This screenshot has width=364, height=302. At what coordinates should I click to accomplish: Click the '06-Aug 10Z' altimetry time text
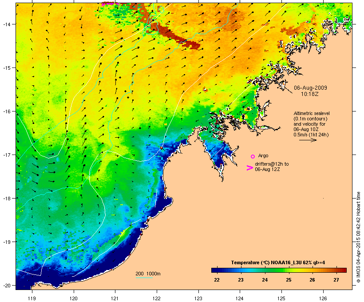click(306, 129)
